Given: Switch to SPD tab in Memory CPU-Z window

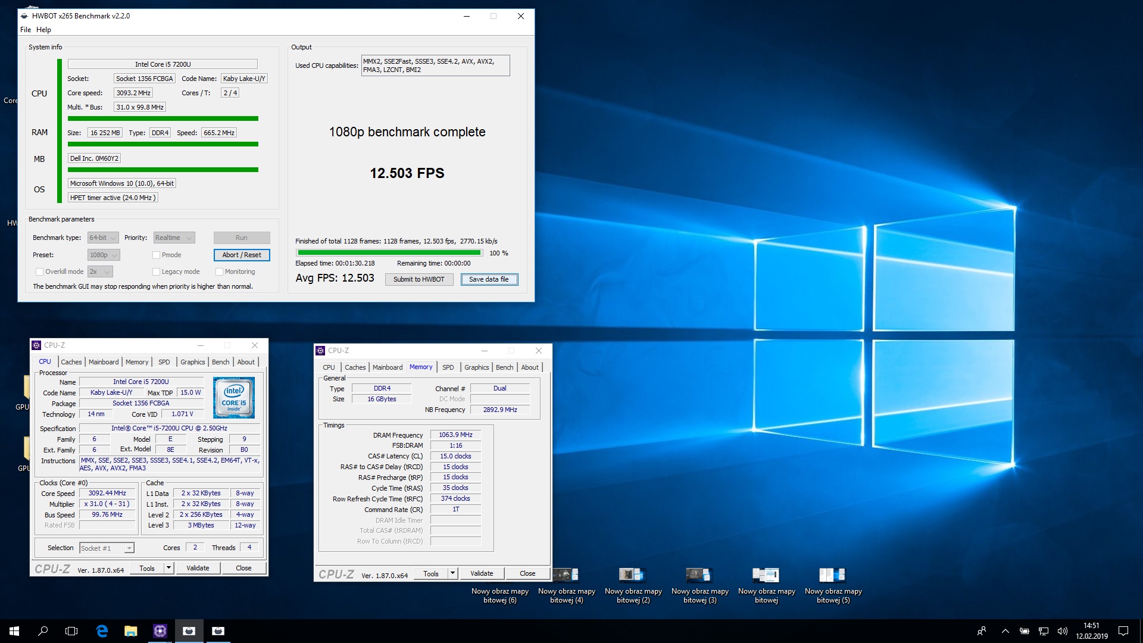Looking at the screenshot, I should click(448, 367).
